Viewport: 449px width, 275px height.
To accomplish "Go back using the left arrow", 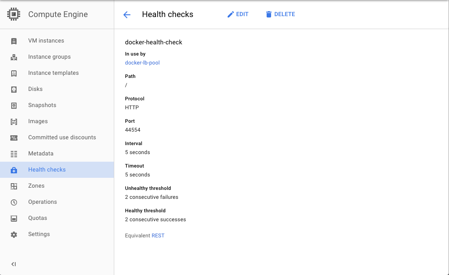I will (127, 15).
